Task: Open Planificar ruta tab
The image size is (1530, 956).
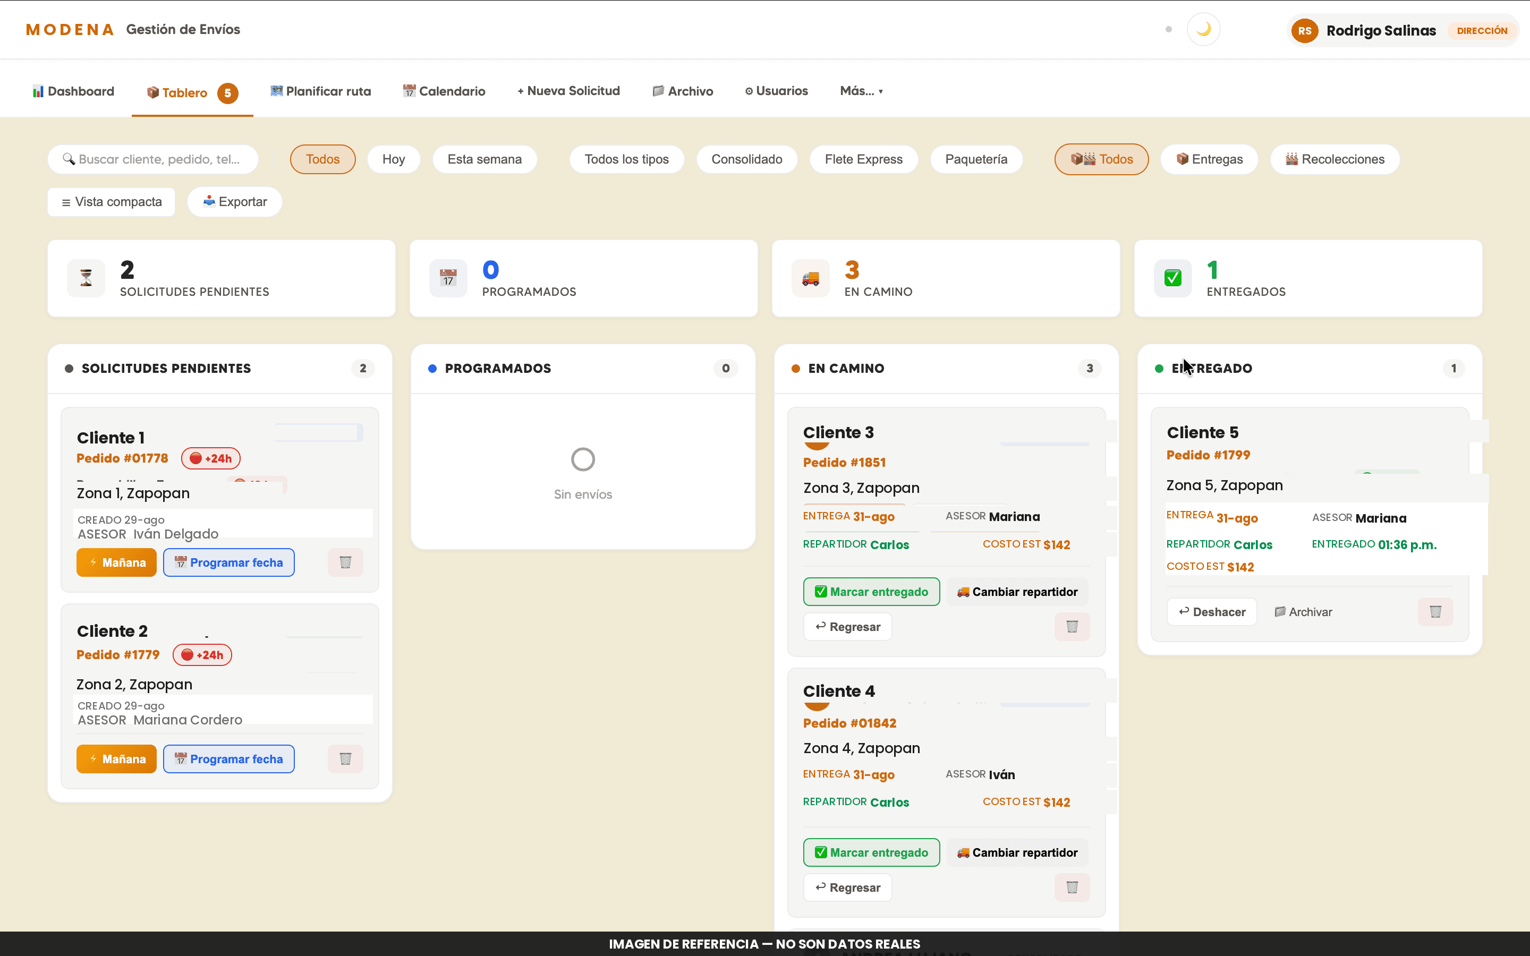Action: pos(320,91)
